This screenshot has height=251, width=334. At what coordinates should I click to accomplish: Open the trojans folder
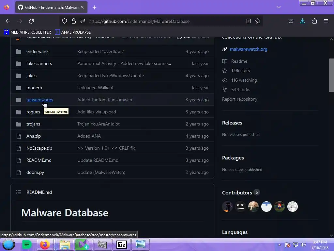[x=33, y=124]
